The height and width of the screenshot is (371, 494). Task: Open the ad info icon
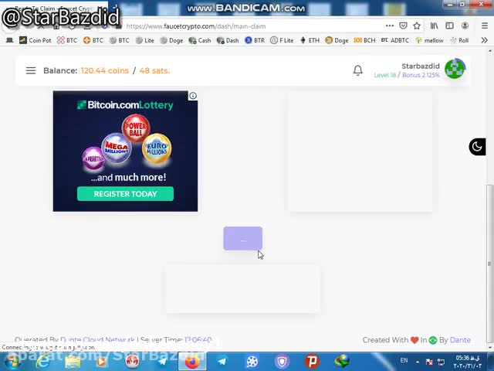coord(193,96)
